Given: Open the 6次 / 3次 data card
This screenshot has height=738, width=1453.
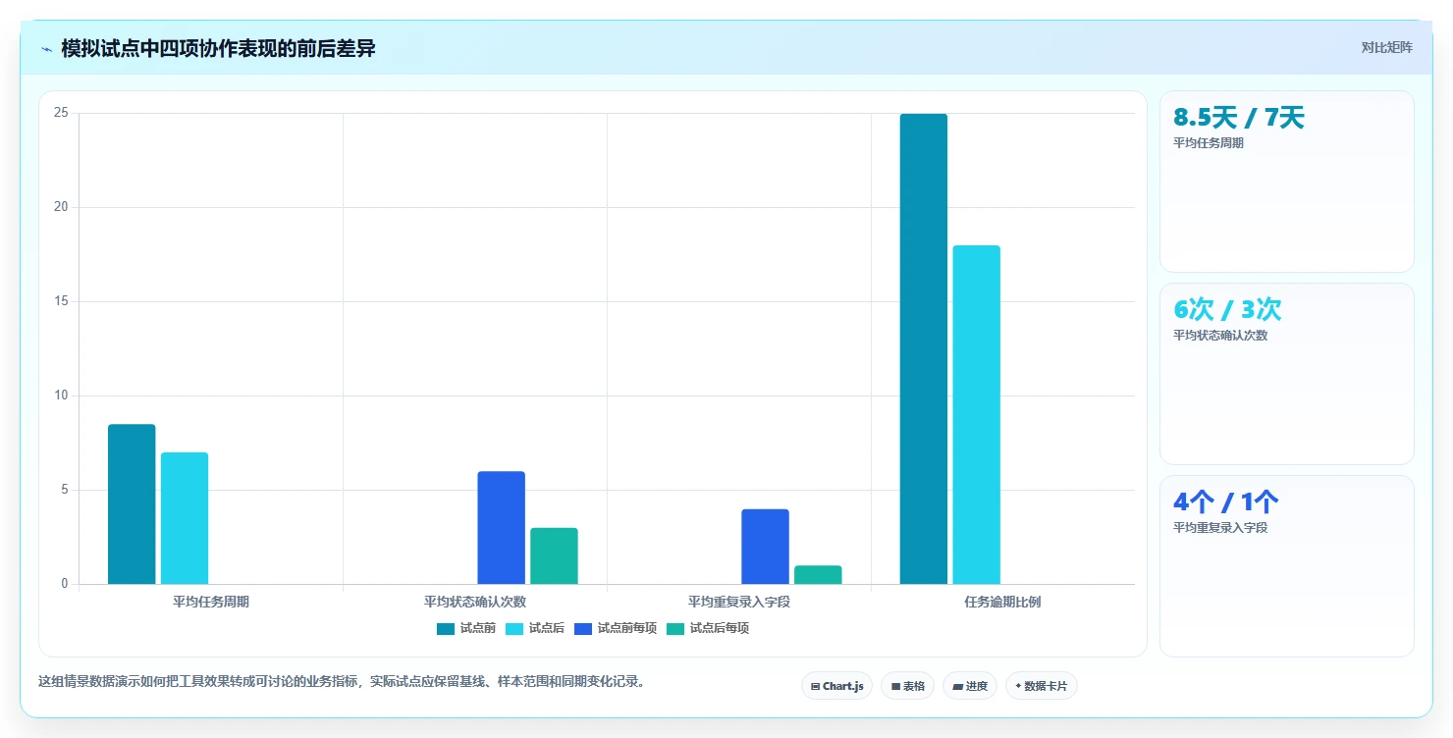Looking at the screenshot, I should click(x=1287, y=374).
